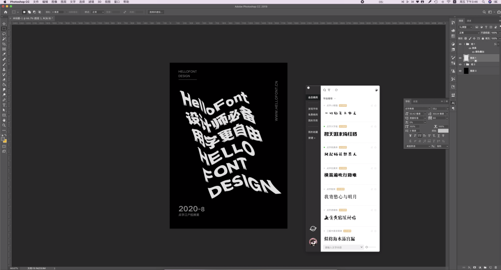Switch to the 段落 tab
The width and height of the screenshot is (501, 270).
pyautogui.click(x=416, y=101)
